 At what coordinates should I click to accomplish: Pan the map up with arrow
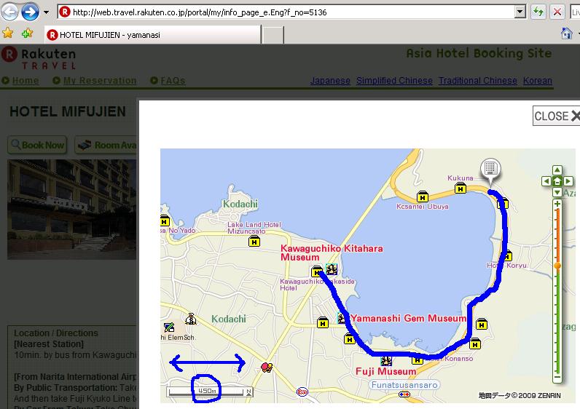(557, 170)
